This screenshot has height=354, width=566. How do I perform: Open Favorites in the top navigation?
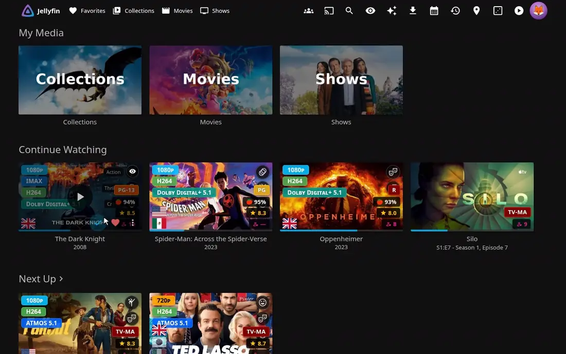click(87, 11)
